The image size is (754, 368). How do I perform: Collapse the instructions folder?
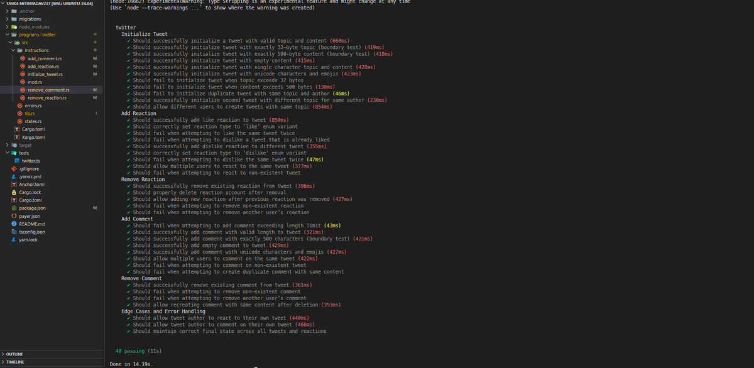13,50
